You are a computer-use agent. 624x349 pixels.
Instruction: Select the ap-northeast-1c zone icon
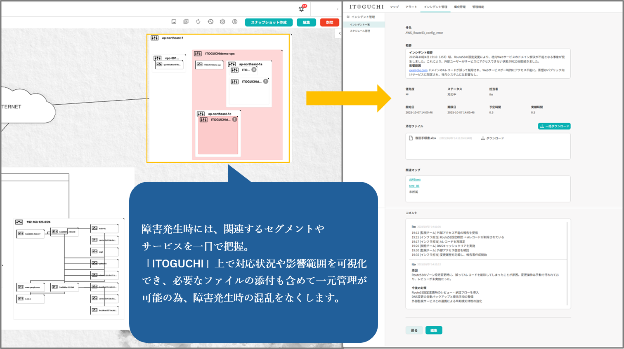(201, 114)
